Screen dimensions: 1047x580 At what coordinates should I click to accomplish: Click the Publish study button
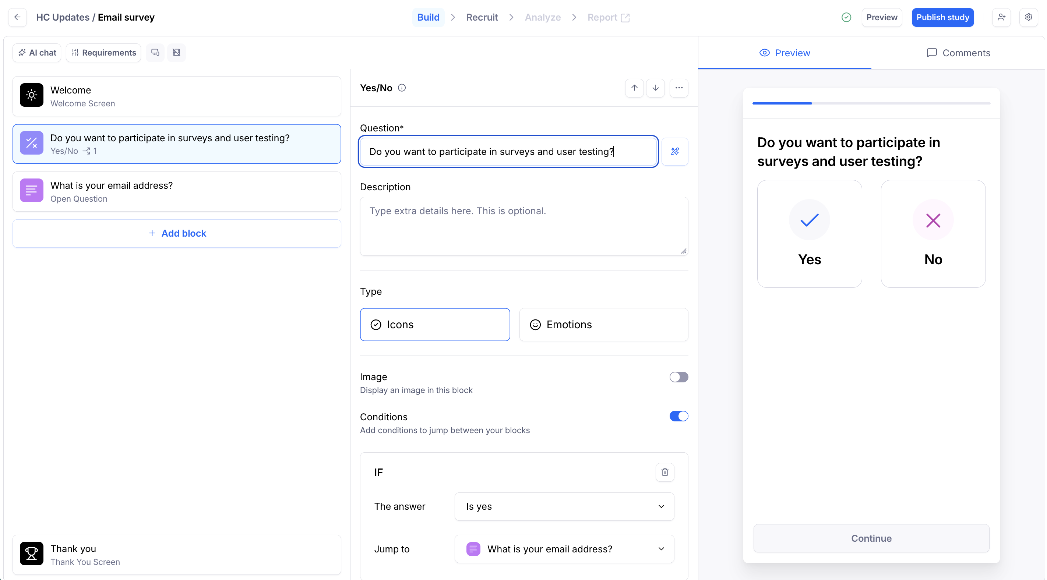pos(942,17)
